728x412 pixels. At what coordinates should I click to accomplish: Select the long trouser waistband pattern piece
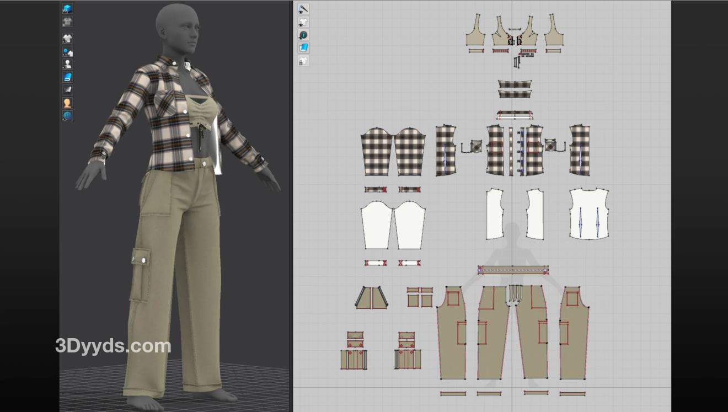pos(513,270)
